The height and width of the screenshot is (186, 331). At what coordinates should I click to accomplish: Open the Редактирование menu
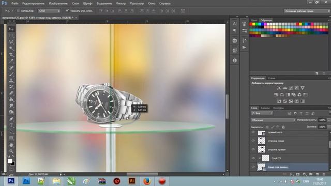[33, 4]
